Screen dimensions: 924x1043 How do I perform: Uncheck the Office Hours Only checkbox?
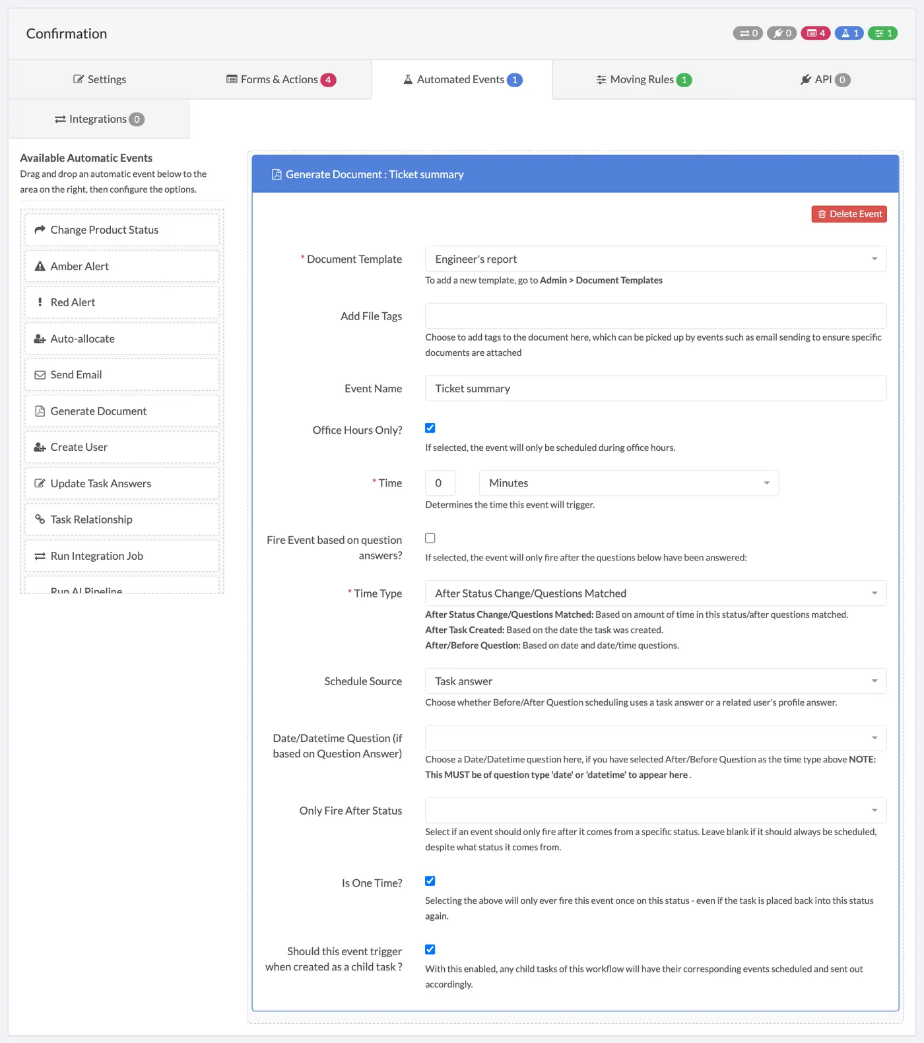tap(430, 428)
